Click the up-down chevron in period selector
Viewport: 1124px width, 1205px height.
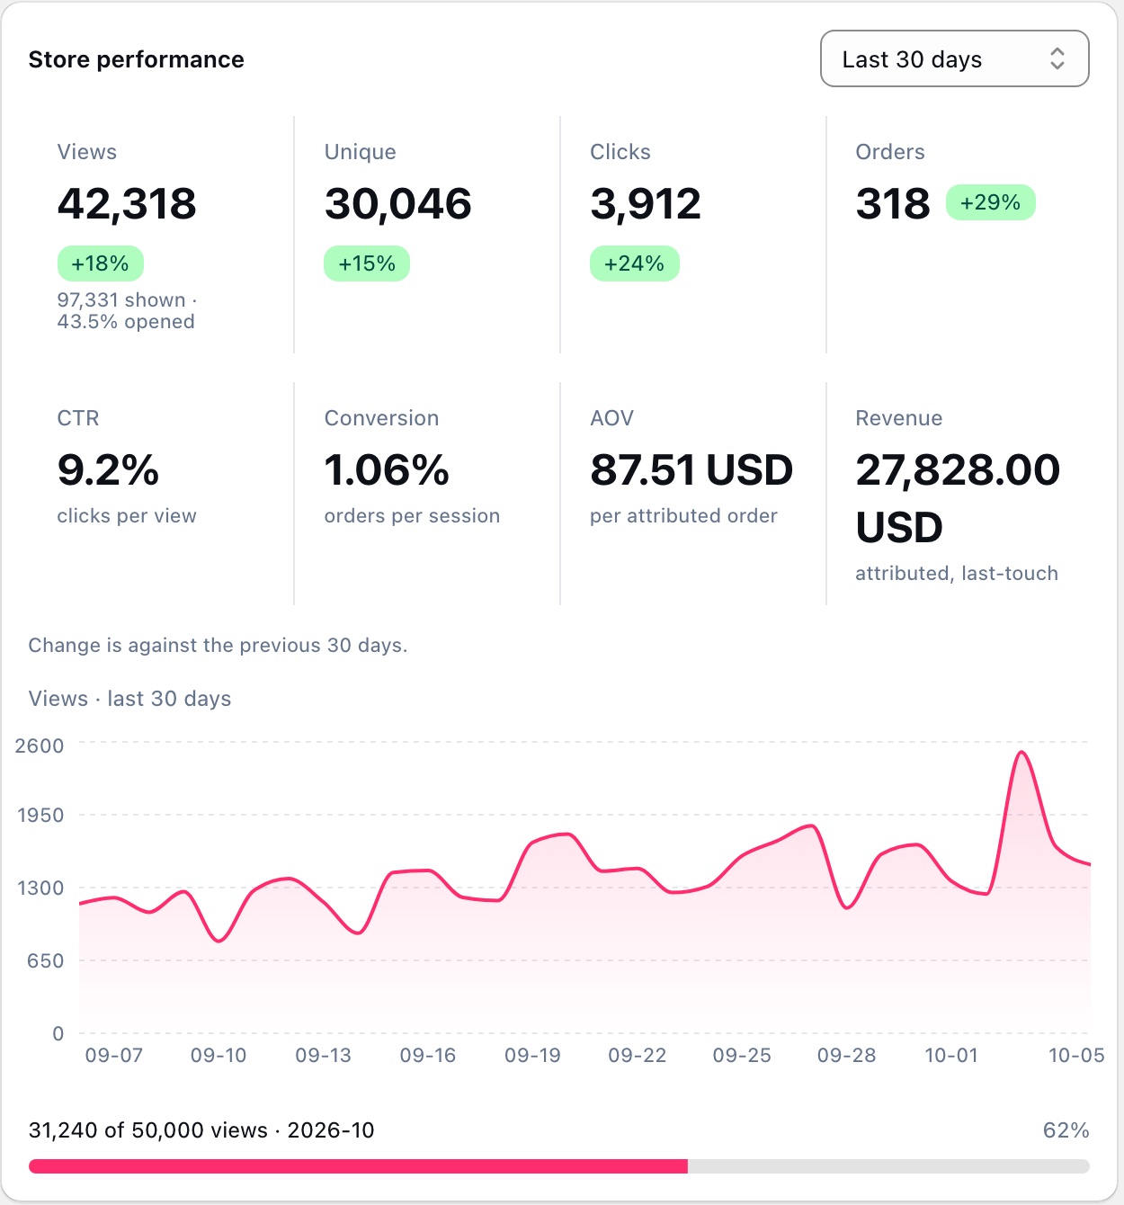1057,58
